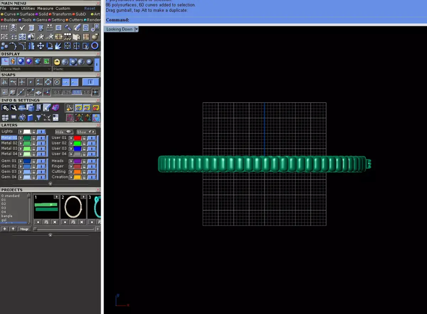Open the gears settings icon in Info & Settings
The height and width of the screenshot is (314, 427).
pos(5,108)
